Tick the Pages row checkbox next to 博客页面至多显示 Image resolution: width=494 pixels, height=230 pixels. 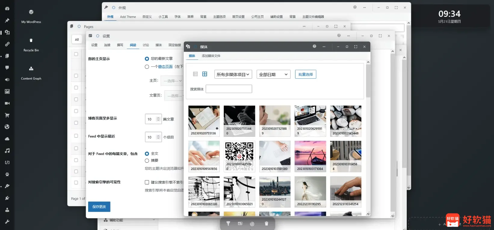pos(76,123)
